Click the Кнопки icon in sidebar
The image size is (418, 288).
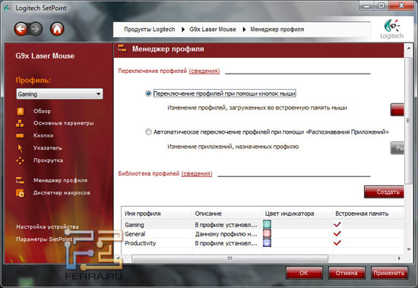pyautogui.click(x=20, y=136)
